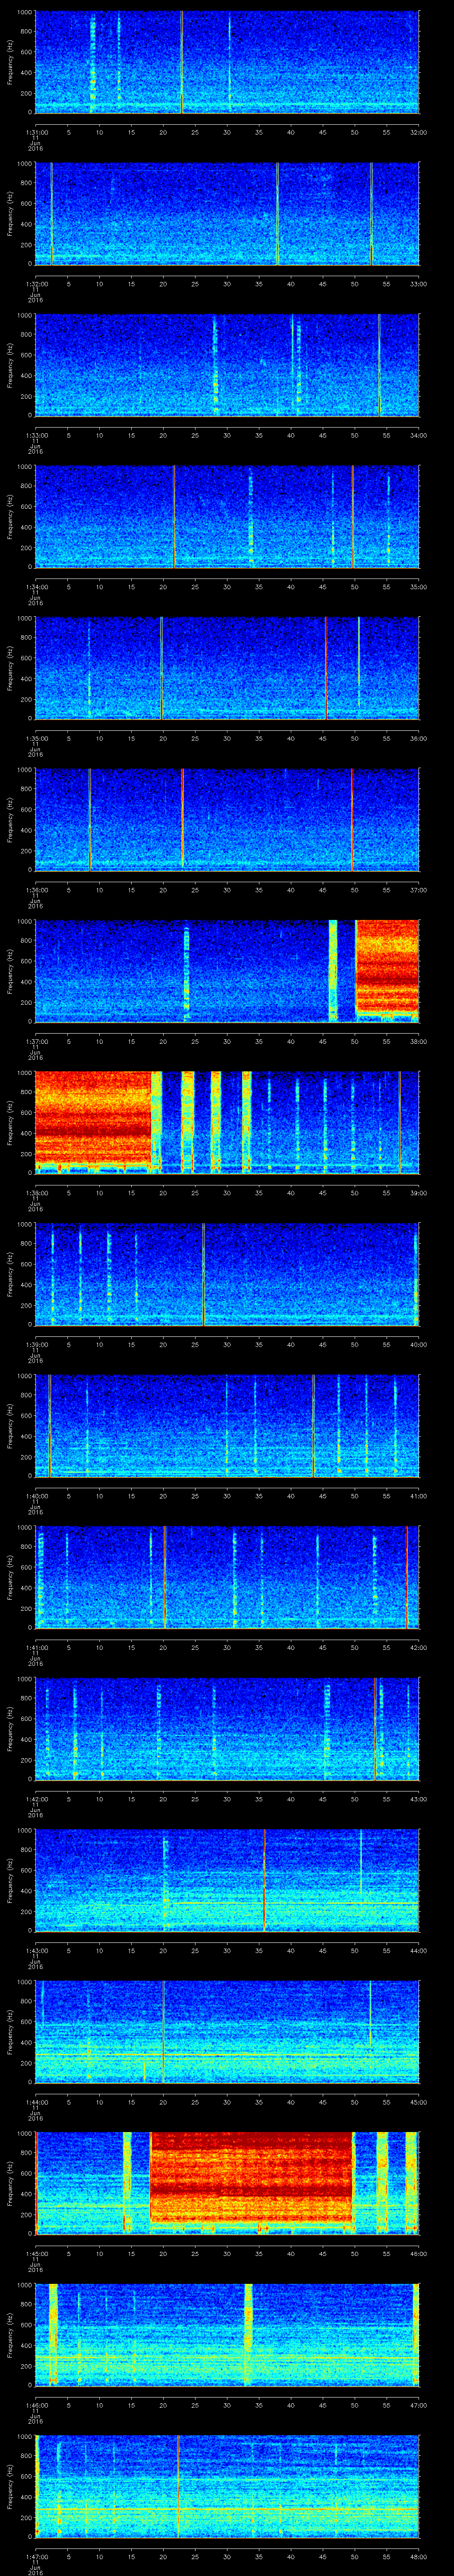Click the 32:00 end time label
Image resolution: width=454 pixels, height=2576 pixels.
(x=418, y=132)
